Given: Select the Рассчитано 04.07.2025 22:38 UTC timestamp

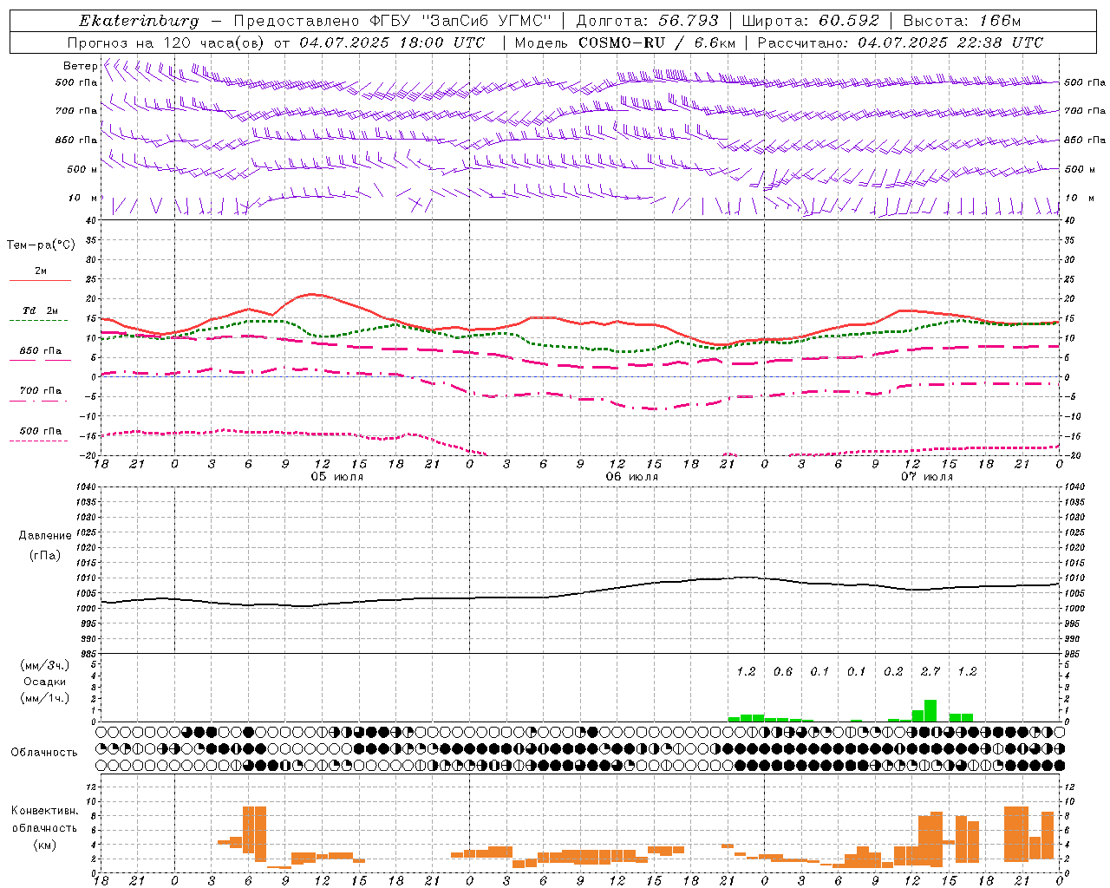Looking at the screenshot, I should tap(900, 42).
